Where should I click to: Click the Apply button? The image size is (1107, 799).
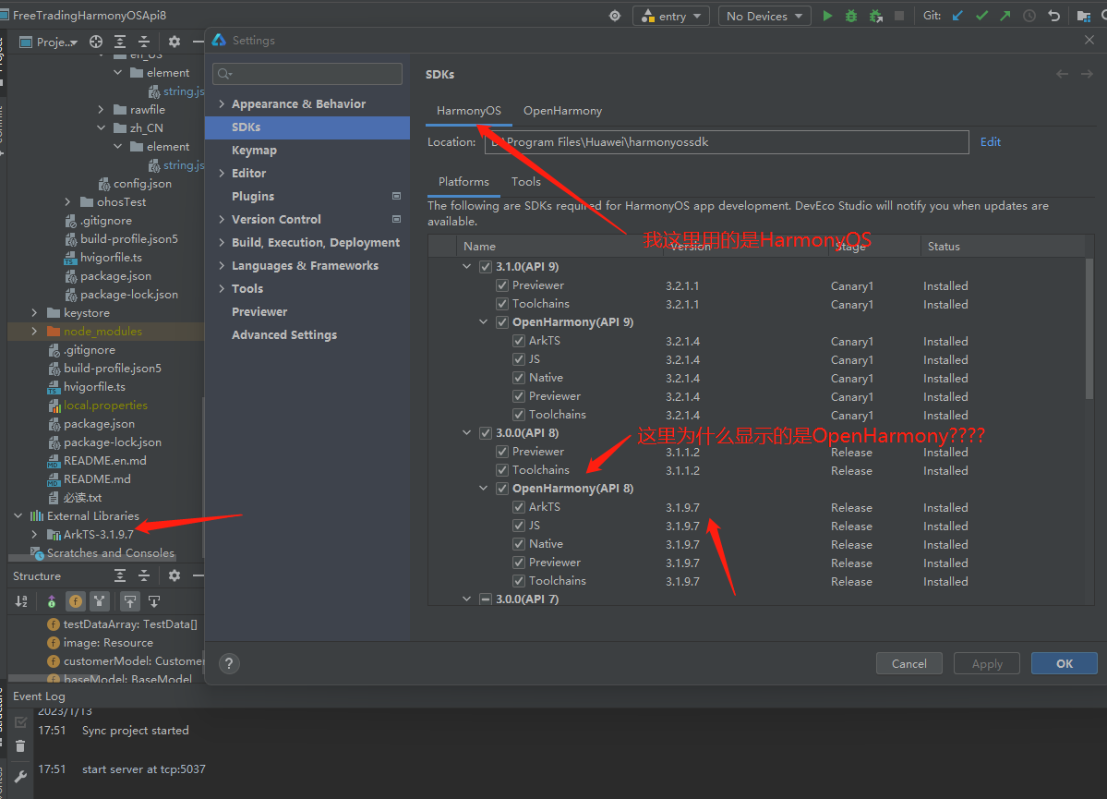pos(986,663)
